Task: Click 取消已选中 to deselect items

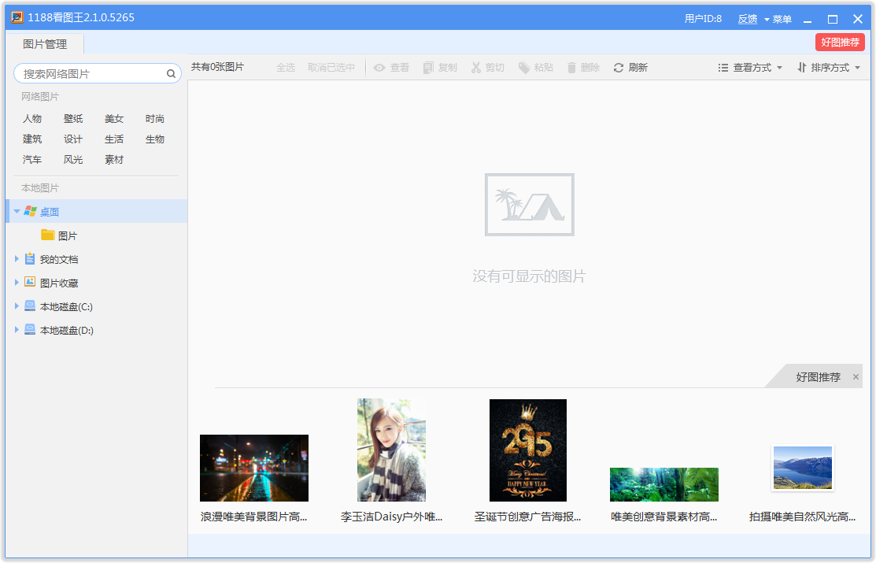Action: pos(329,67)
